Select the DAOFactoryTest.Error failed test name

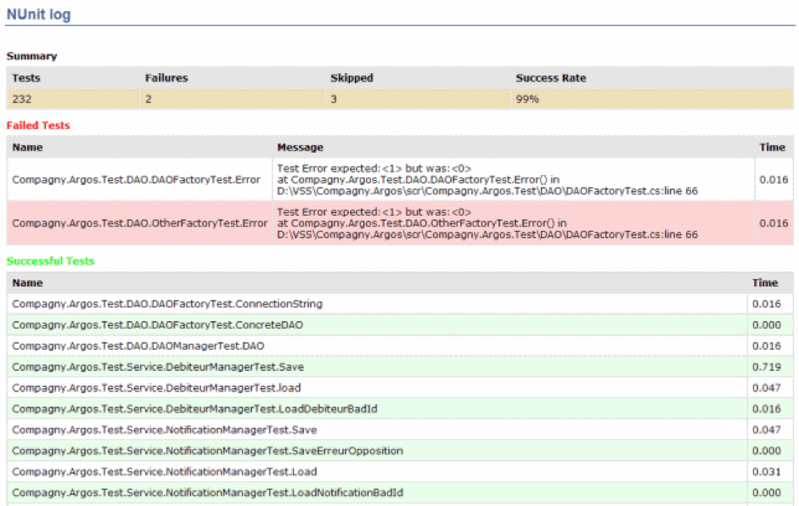136,179
